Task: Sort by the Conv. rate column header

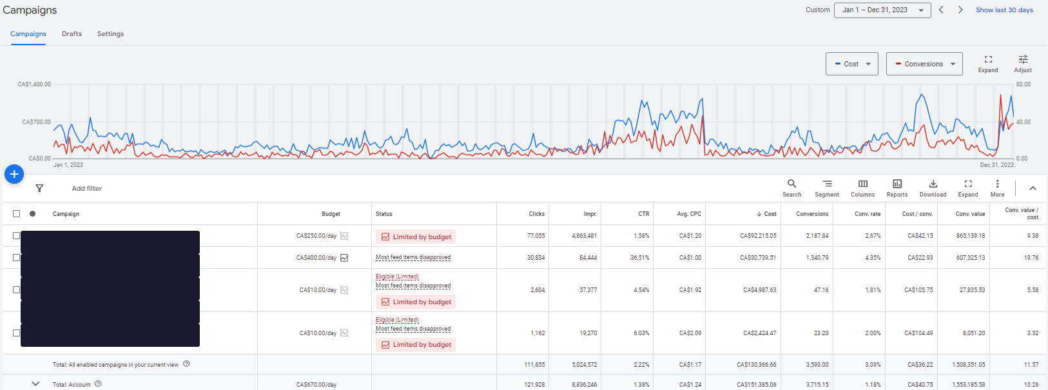Action: coord(868,213)
